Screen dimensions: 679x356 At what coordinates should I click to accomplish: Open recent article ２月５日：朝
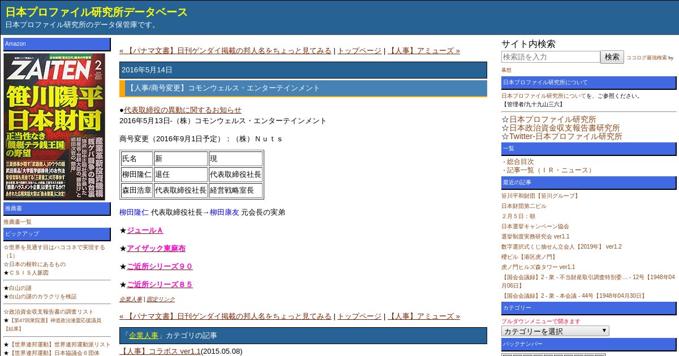518,216
